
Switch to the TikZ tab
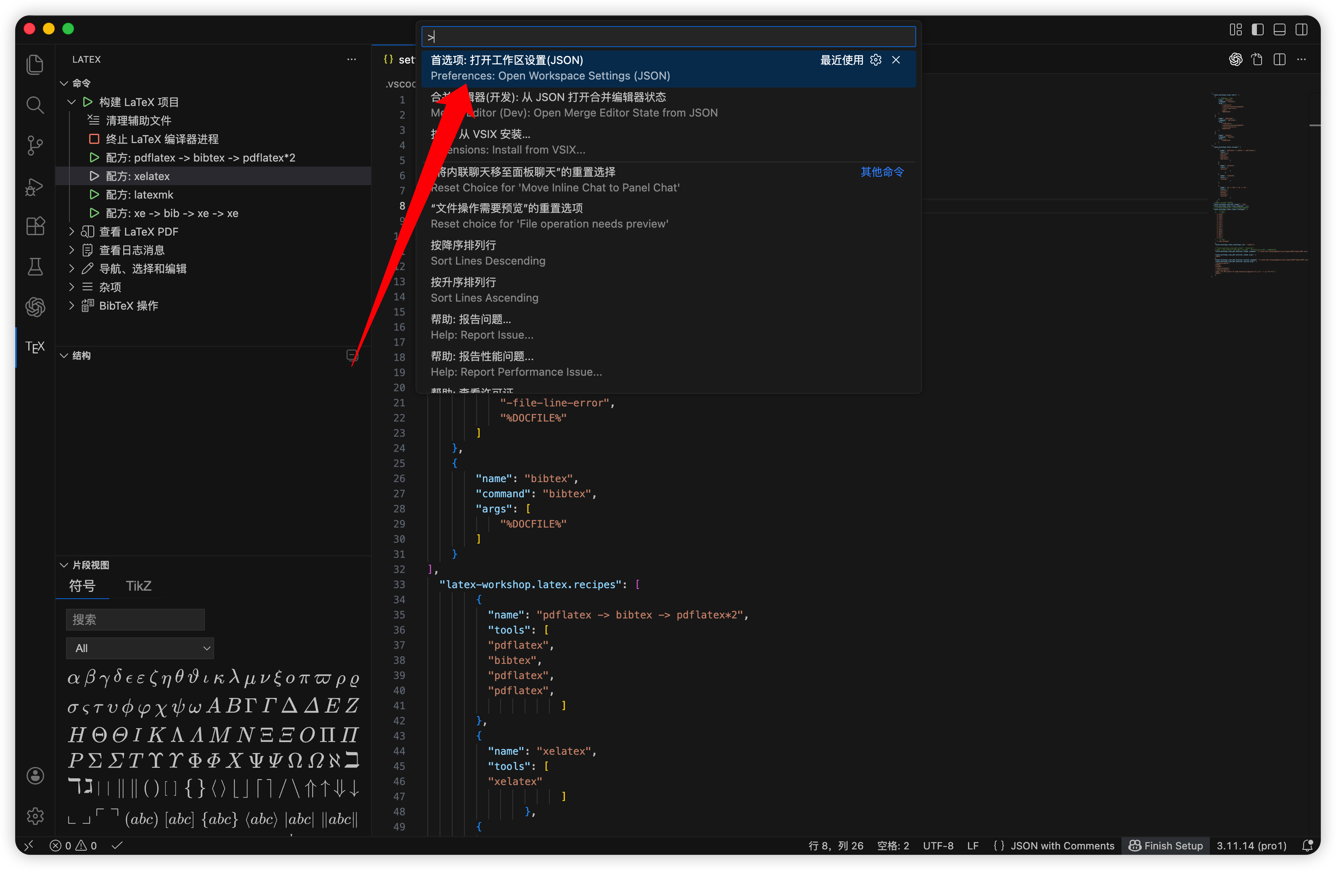click(x=139, y=586)
